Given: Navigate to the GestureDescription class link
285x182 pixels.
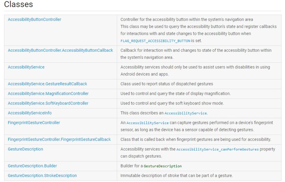Looking at the screenshot, I should pyautogui.click(x=25, y=149).
